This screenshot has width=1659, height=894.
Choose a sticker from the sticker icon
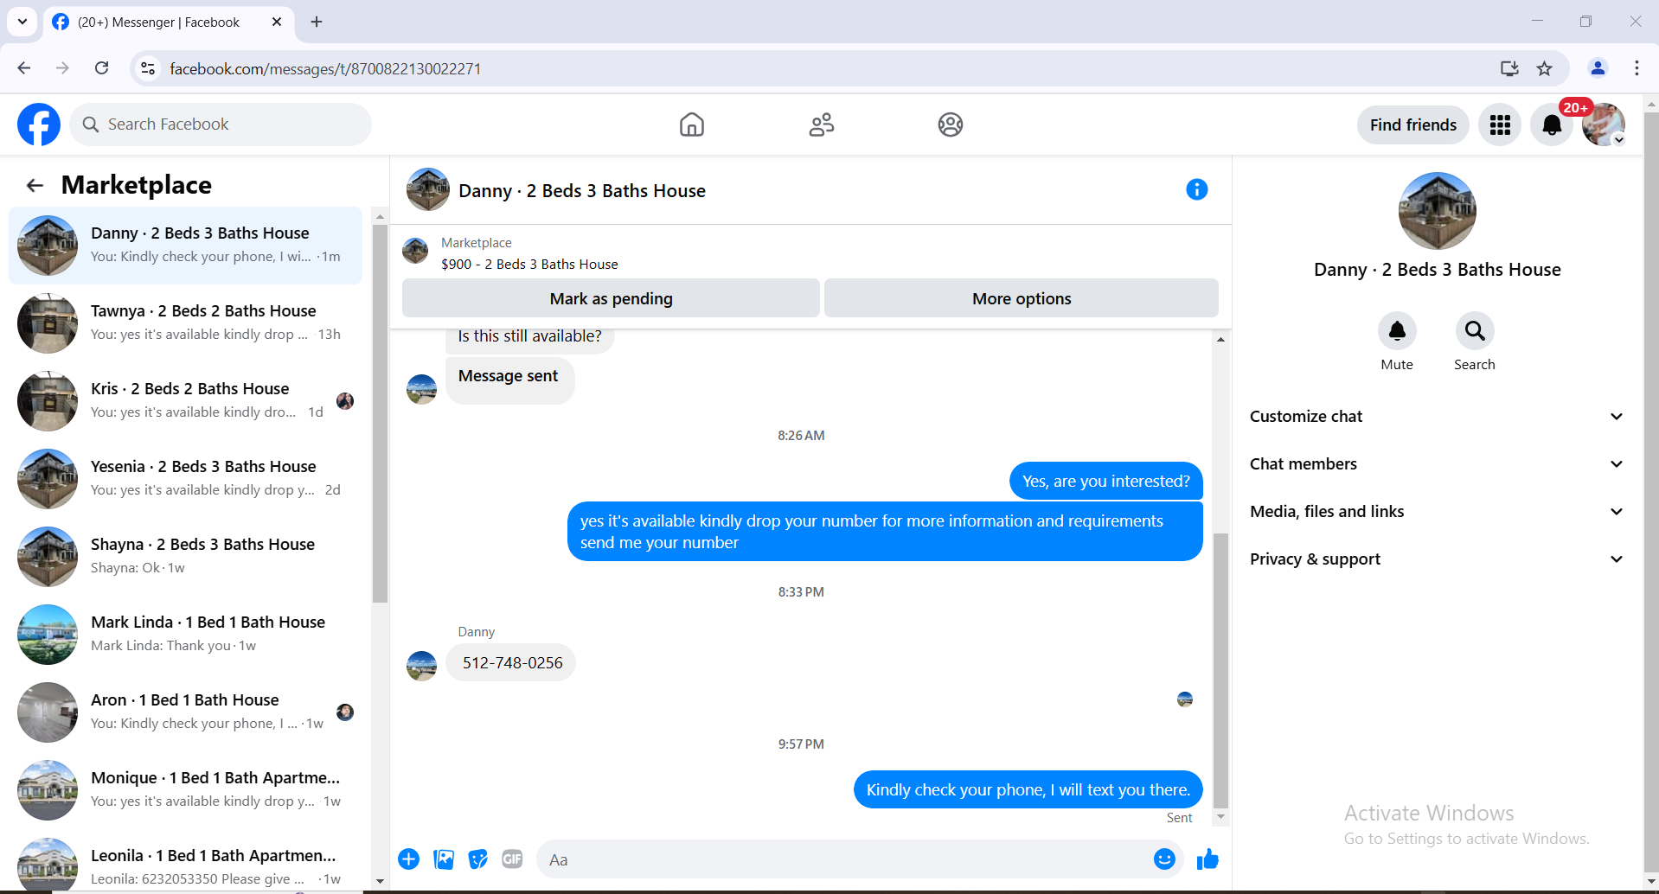478,859
